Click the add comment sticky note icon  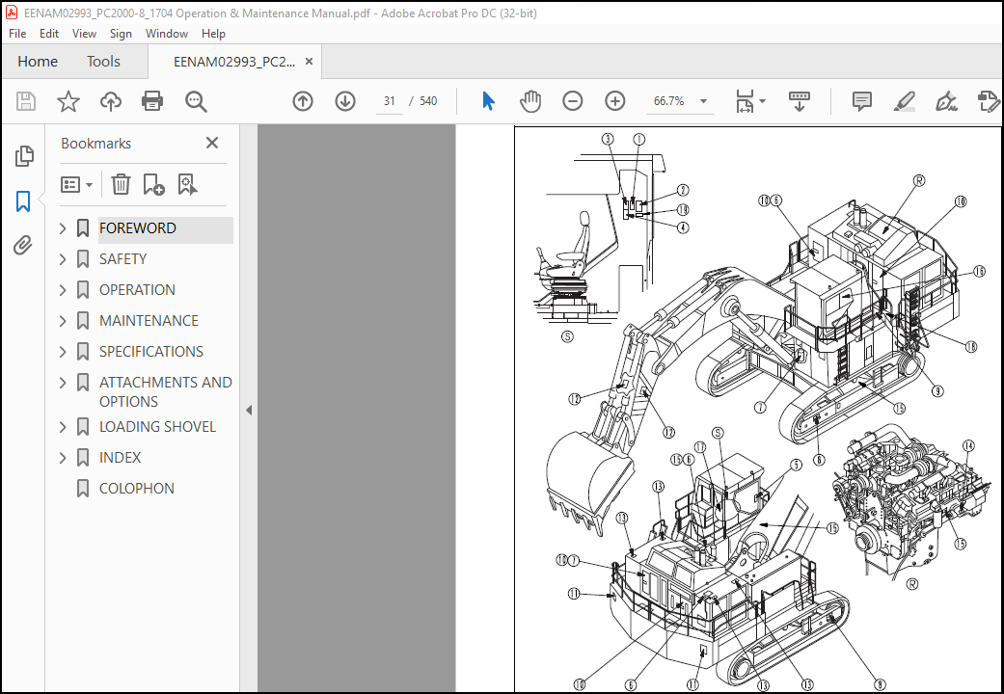(x=862, y=101)
